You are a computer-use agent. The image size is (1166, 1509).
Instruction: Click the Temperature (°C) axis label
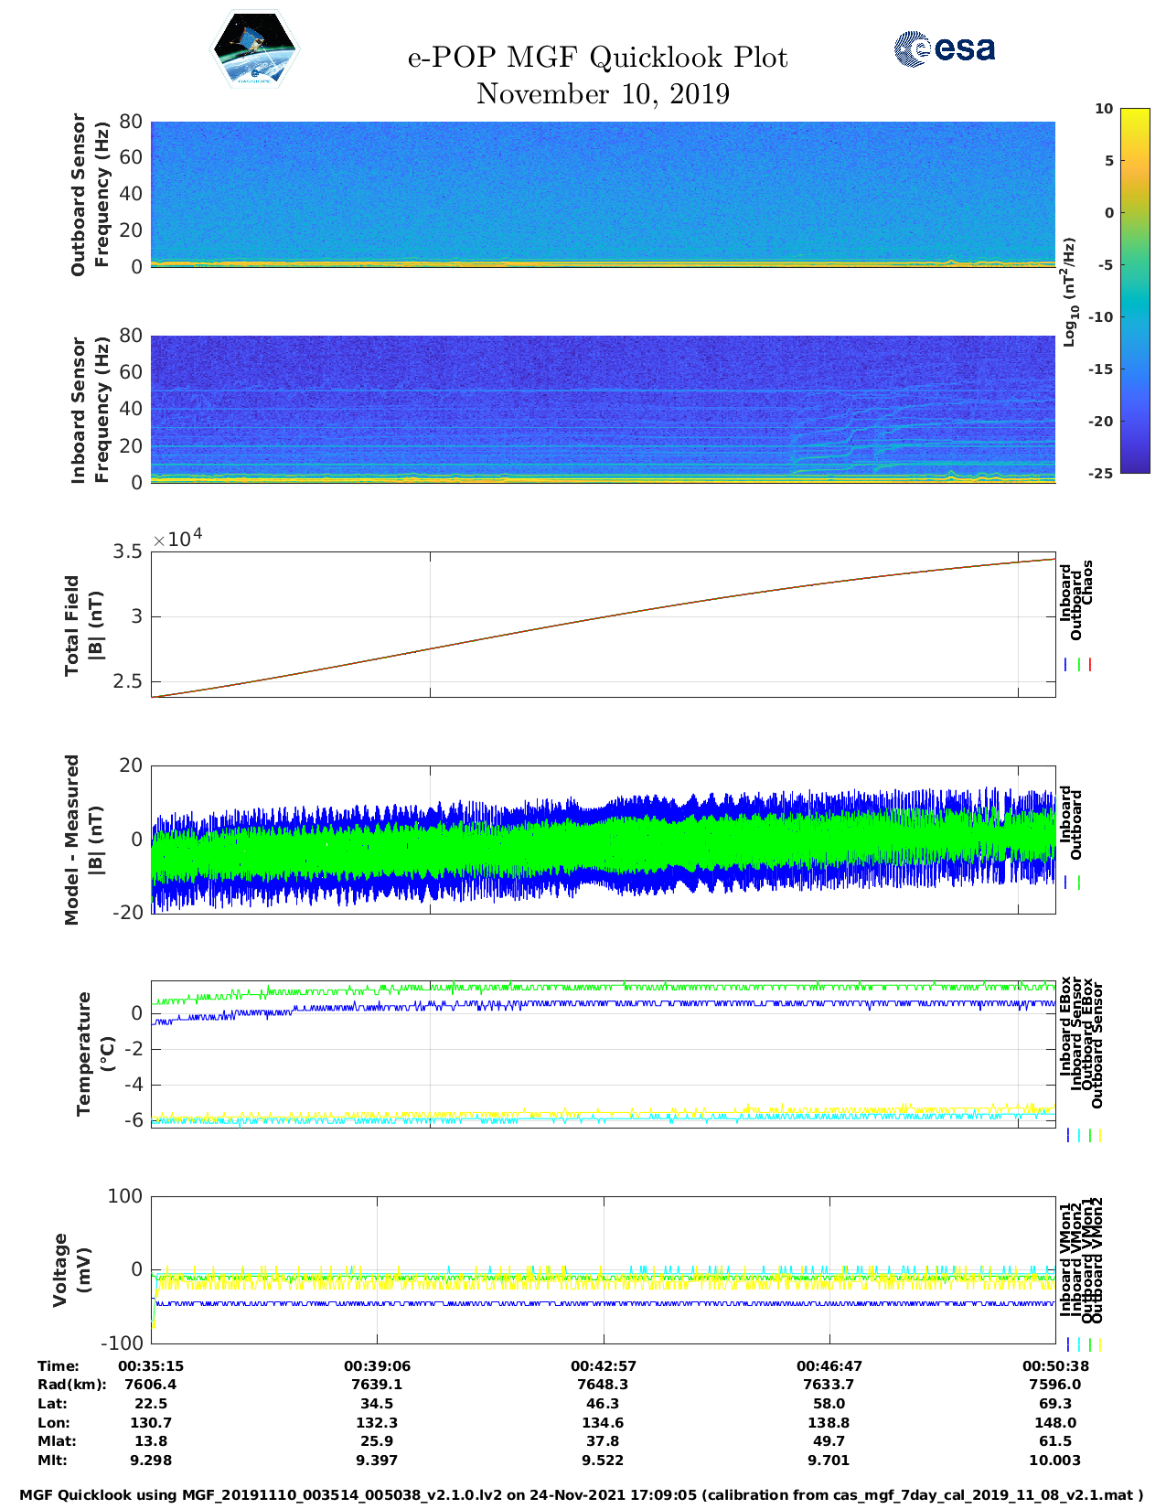tap(94, 1054)
